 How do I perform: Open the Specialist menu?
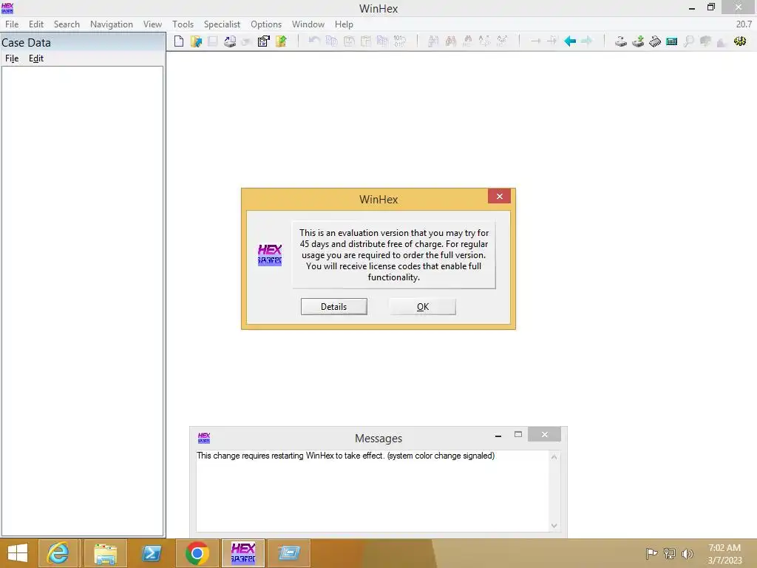tap(222, 24)
